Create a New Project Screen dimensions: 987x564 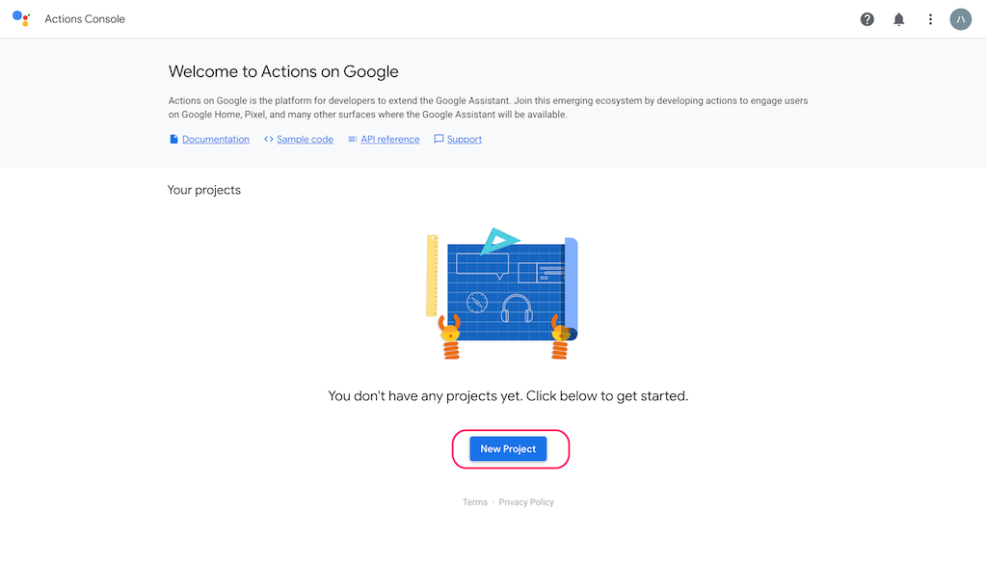pyautogui.click(x=508, y=449)
